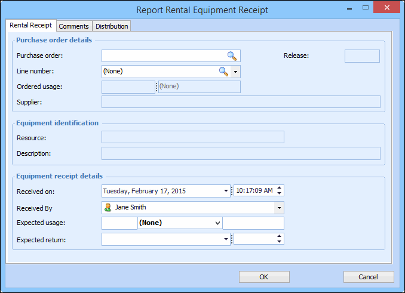The image size is (405, 293).
Task: Click the Line number search magnifier icon
Action: (223, 72)
